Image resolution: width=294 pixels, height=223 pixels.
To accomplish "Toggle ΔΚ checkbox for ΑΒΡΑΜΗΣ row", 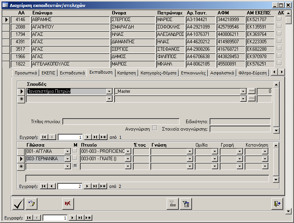I will (279, 19).
